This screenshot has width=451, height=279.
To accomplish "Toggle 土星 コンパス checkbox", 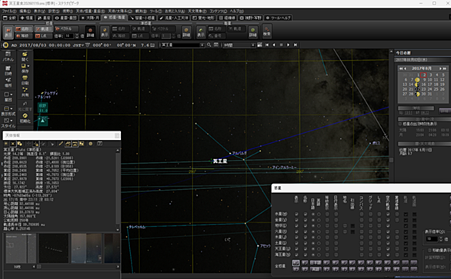I will pyautogui.click(x=362, y=243).
